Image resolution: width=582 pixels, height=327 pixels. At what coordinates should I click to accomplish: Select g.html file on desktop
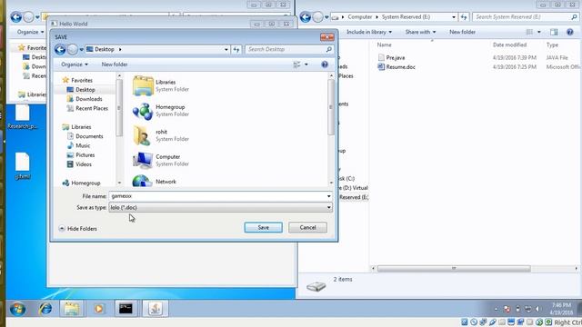[22, 165]
